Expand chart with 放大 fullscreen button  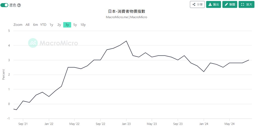click(246, 5)
